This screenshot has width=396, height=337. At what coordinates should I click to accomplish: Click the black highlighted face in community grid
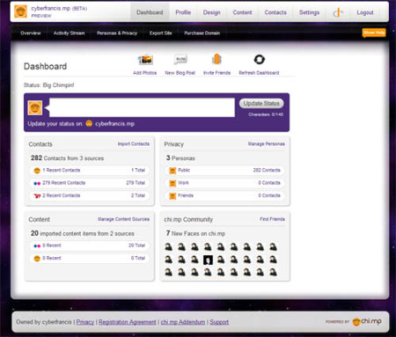[208, 260]
